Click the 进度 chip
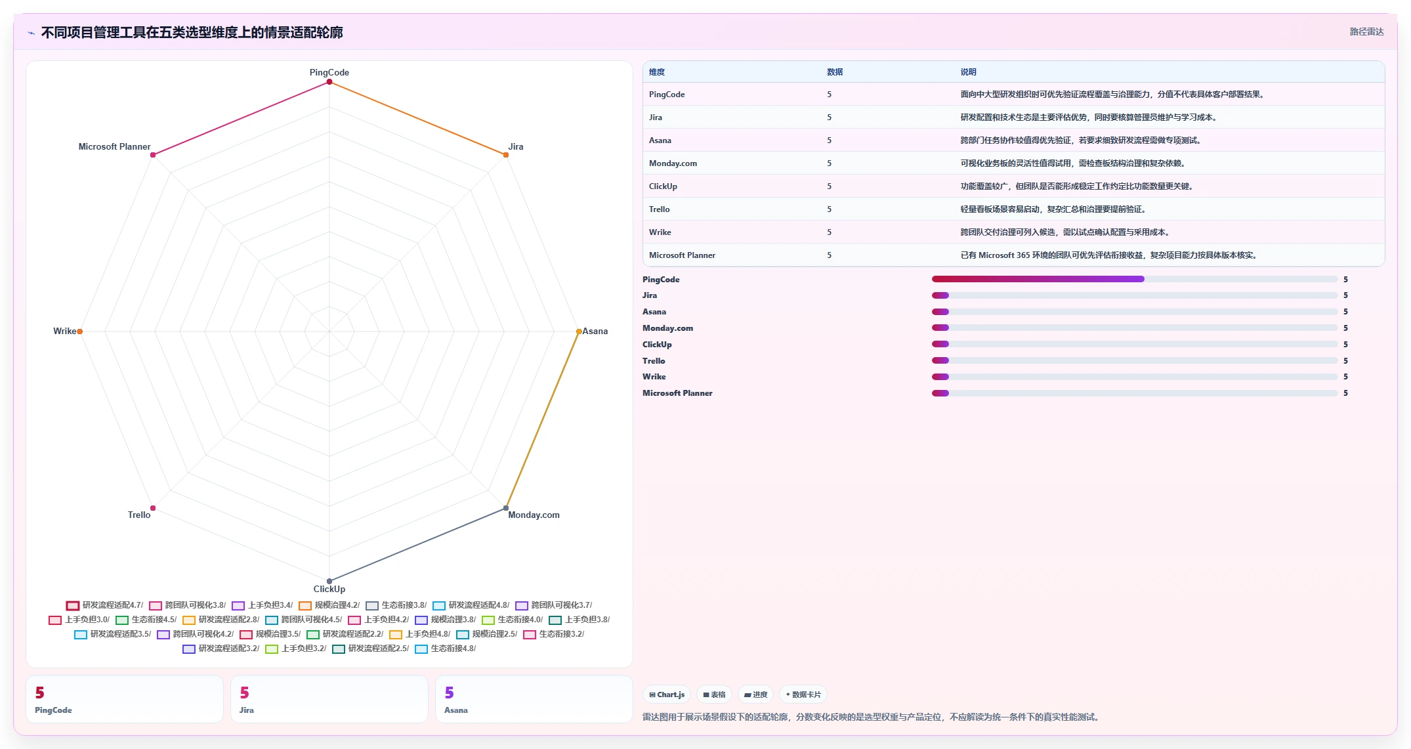Viewport: 1411px width, 749px height. [755, 695]
